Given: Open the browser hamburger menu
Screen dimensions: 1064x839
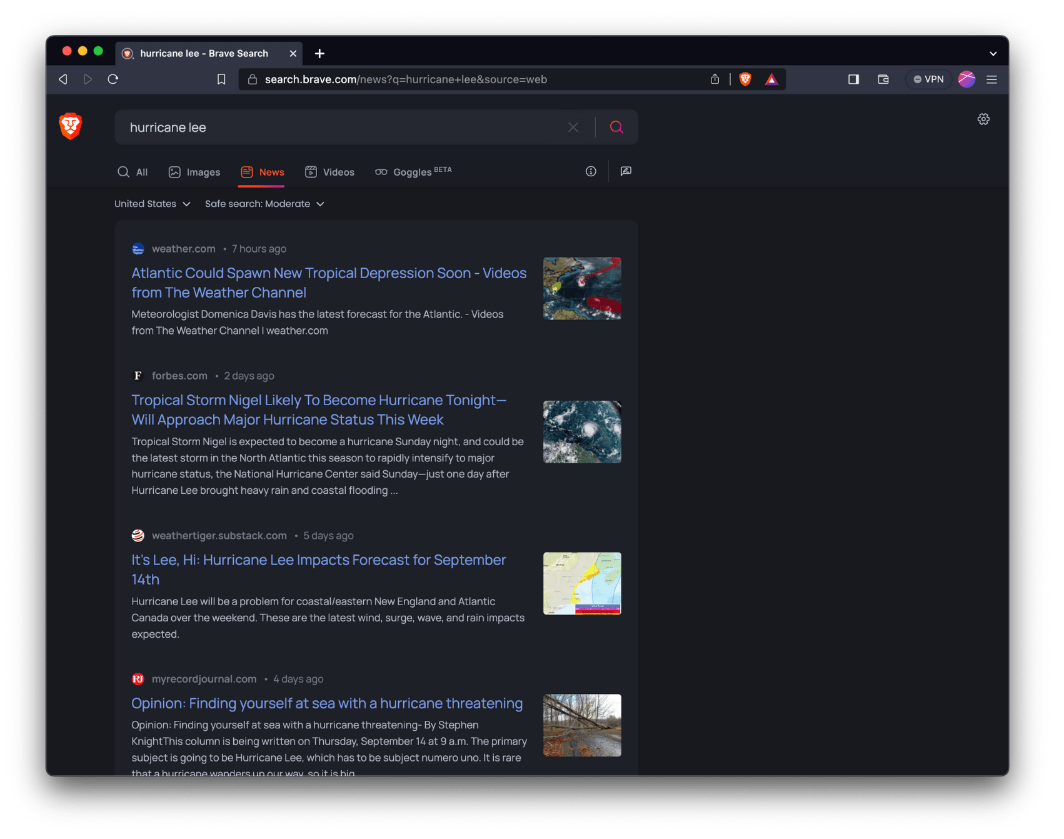Looking at the screenshot, I should click(991, 79).
